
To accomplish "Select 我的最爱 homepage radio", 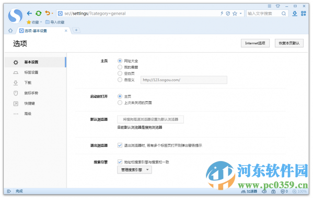I will pos(120,67).
